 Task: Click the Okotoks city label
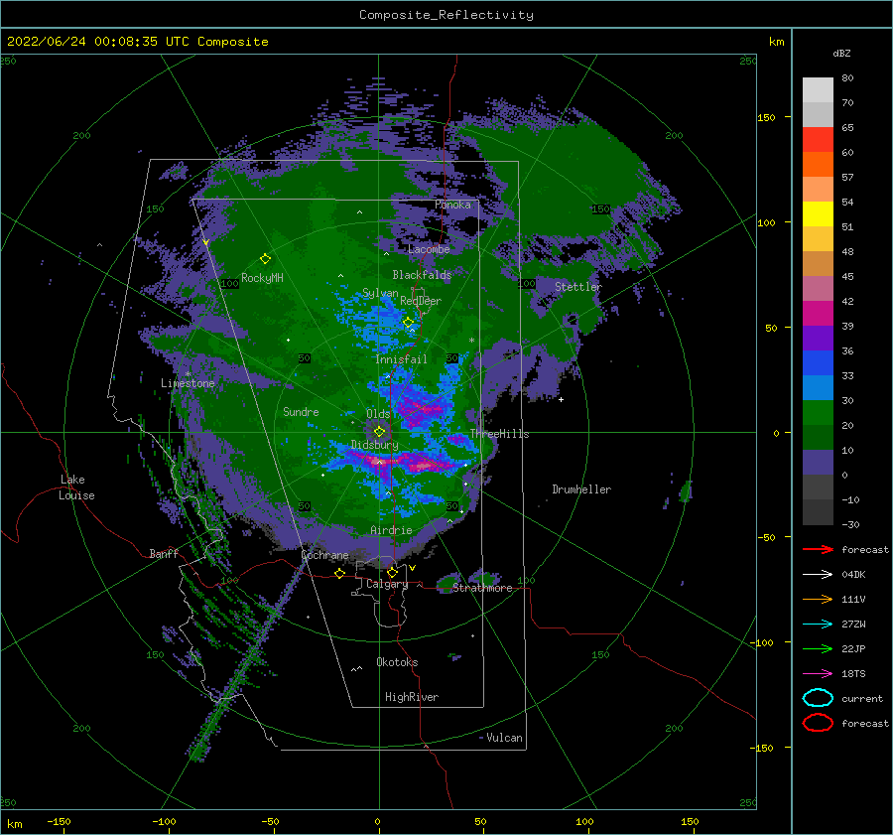(x=397, y=662)
